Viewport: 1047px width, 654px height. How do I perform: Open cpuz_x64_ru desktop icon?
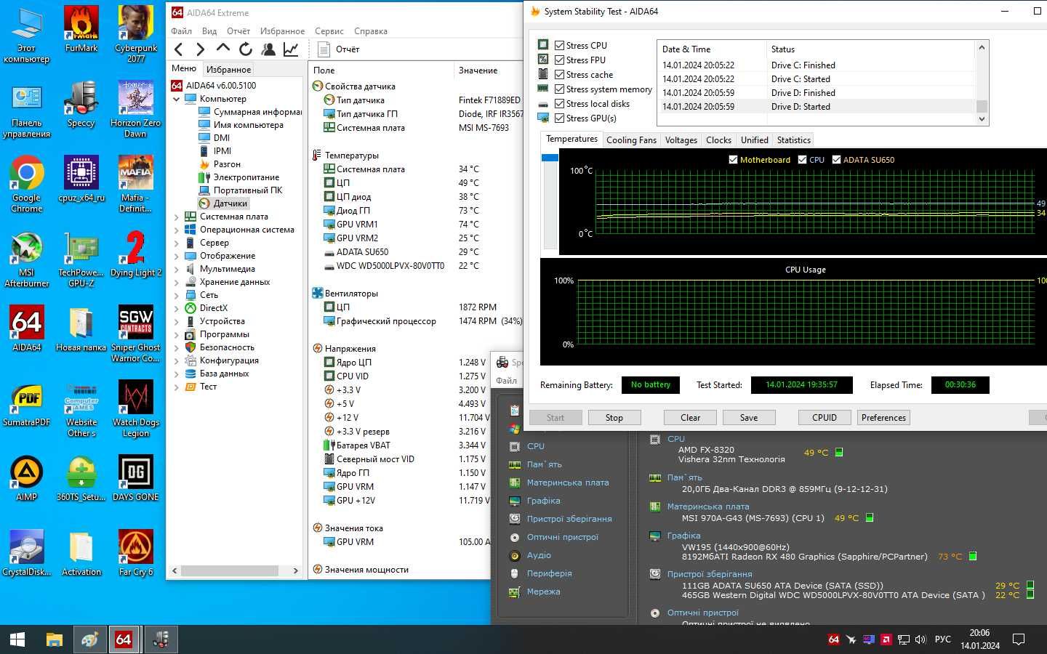tap(81, 179)
